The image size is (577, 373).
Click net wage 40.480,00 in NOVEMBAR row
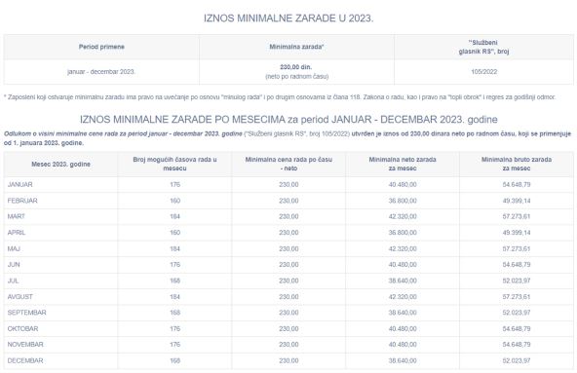[403, 345]
